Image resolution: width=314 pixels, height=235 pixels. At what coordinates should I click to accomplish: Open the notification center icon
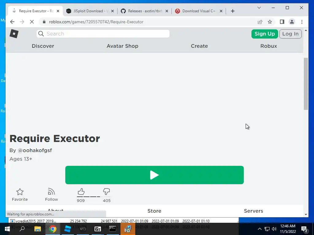[304, 229]
